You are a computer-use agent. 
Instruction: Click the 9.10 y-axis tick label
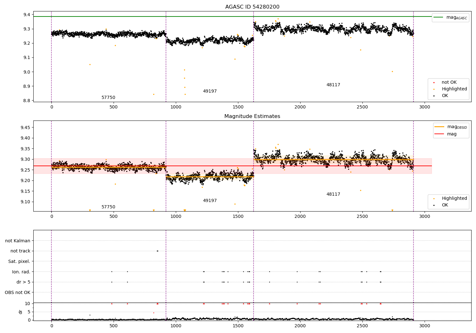25,202
